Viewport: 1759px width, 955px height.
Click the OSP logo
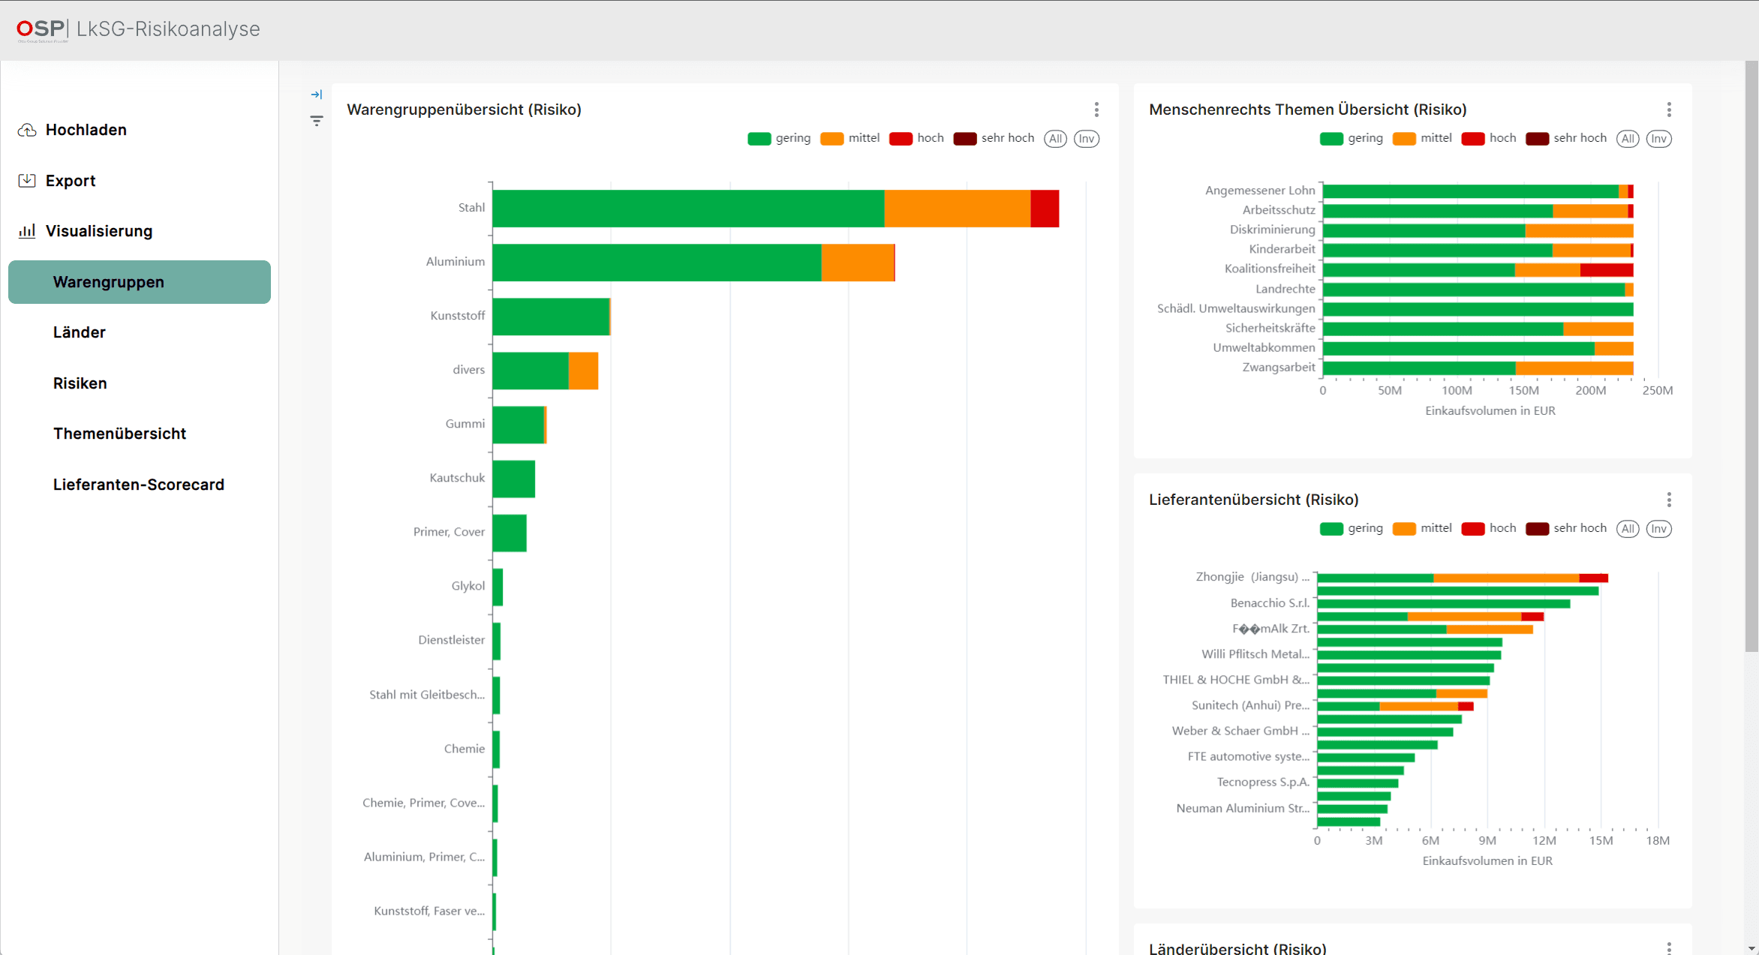click(x=42, y=29)
